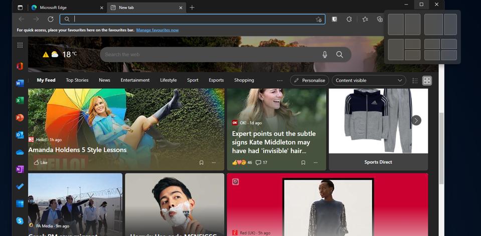Open Amanda Holdens 5 Style Lessons article
The height and width of the screenshot is (236, 481).
pyautogui.click(x=77, y=150)
